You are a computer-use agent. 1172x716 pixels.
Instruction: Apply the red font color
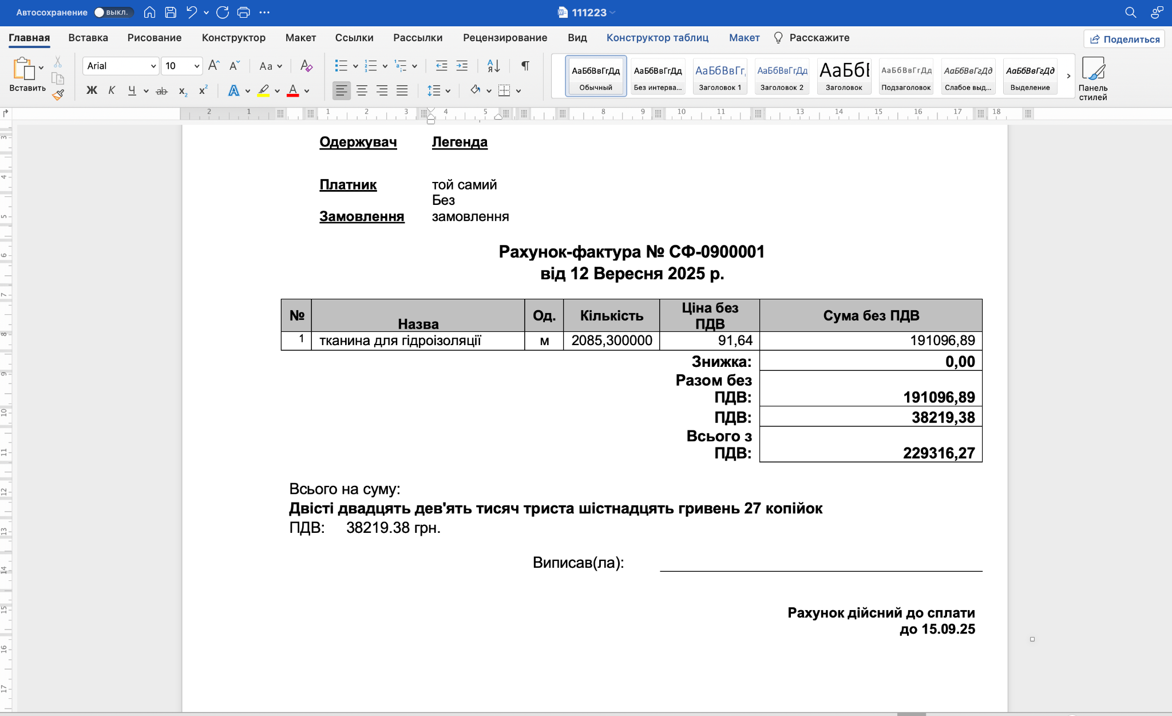click(x=292, y=90)
